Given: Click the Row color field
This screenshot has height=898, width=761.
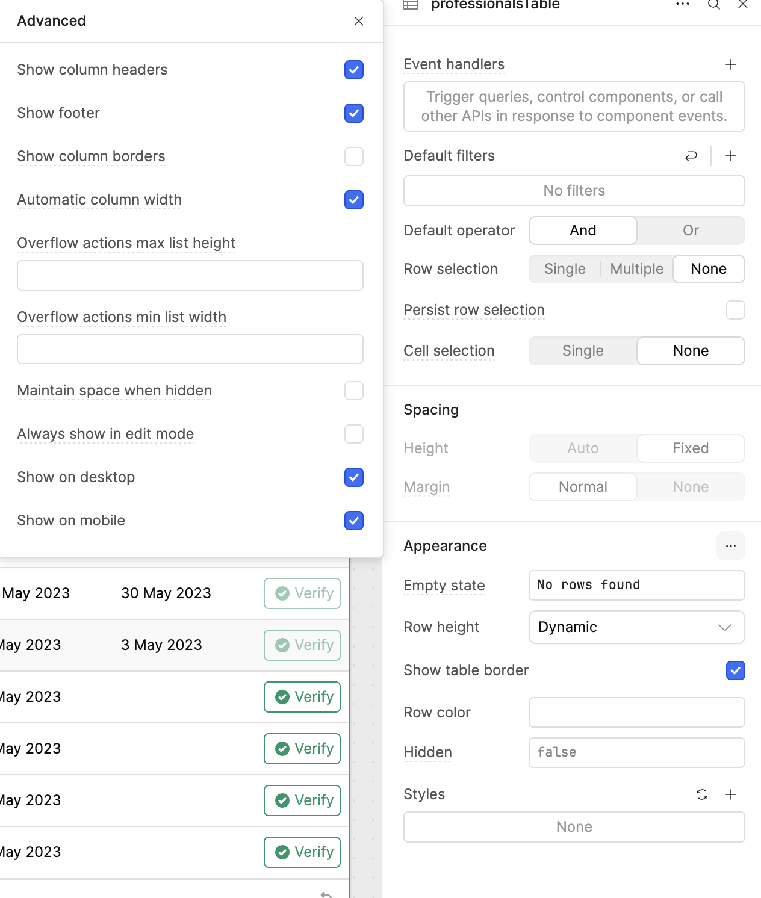Looking at the screenshot, I should [x=636, y=713].
